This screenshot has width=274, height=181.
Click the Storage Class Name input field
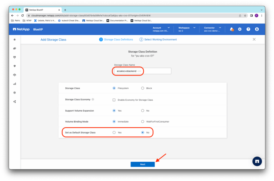point(142,71)
